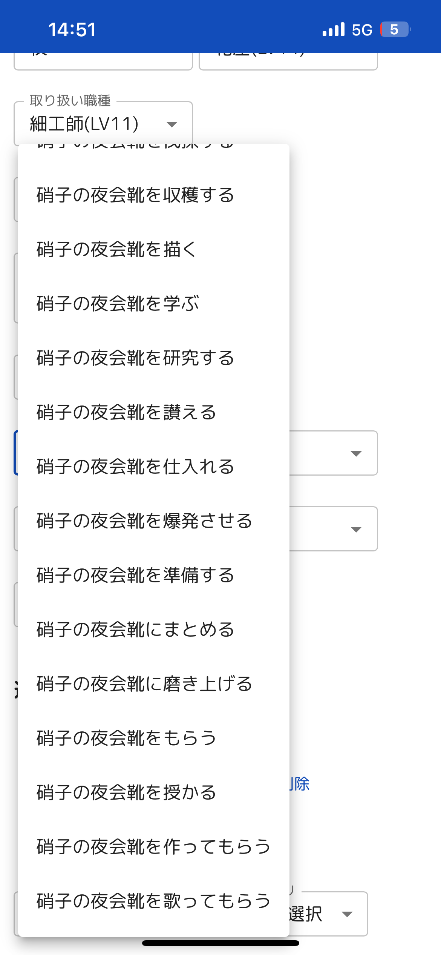Select 硝子の夜会靴を収穫する option
This screenshot has width=441, height=955.
click(x=136, y=195)
